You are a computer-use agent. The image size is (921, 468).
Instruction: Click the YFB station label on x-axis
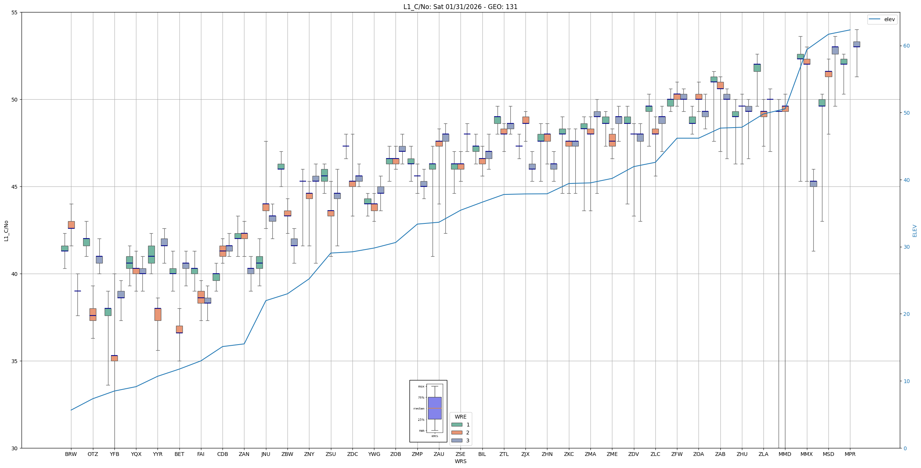point(114,454)
